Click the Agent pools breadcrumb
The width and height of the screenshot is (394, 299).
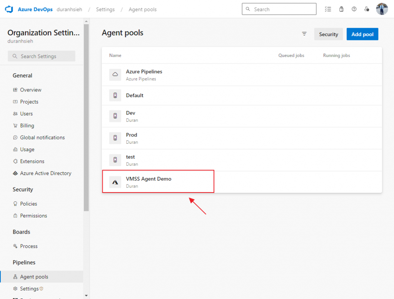point(142,9)
